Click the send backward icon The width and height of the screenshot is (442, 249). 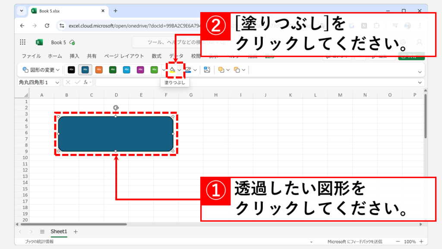point(237,70)
